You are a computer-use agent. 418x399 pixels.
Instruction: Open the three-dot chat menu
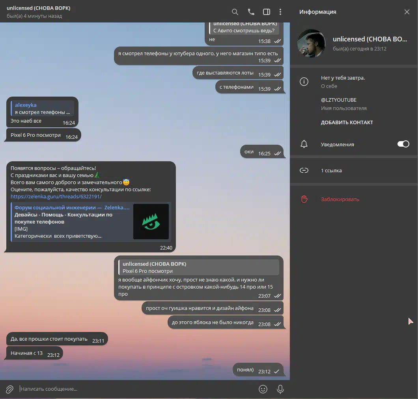(280, 12)
